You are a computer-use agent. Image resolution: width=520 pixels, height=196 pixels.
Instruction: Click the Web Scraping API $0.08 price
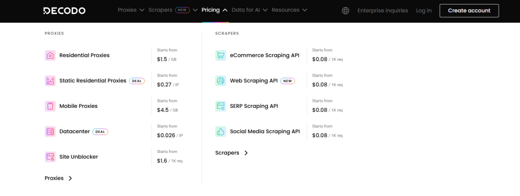pos(328,85)
